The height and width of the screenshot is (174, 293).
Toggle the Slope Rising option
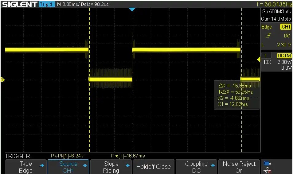click(111, 167)
